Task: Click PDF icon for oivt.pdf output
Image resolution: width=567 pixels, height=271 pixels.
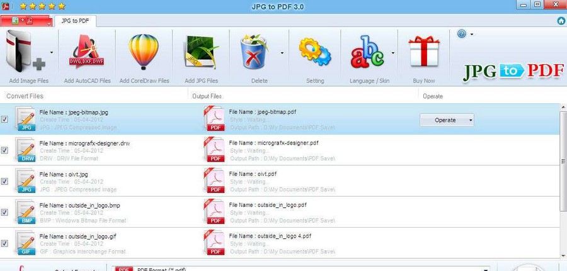Action: click(x=214, y=181)
